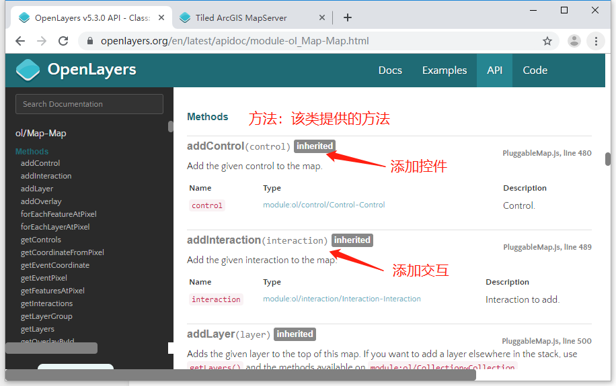This screenshot has width=616, height=386.
Task: Maximize the Chrome window
Action: click(x=564, y=10)
